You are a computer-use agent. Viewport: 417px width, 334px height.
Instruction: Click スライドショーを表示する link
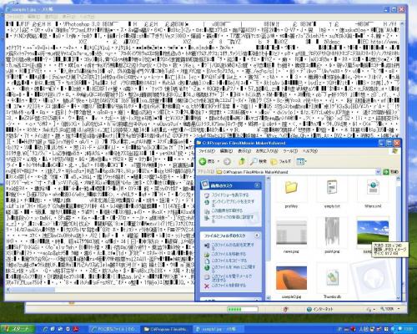[x=230, y=195]
